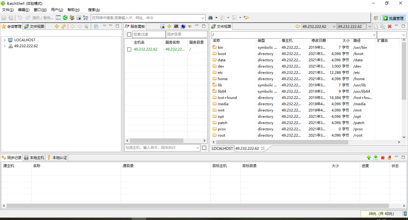
Task: Click the 检索过滤 filter input field
Action: coord(149,34)
